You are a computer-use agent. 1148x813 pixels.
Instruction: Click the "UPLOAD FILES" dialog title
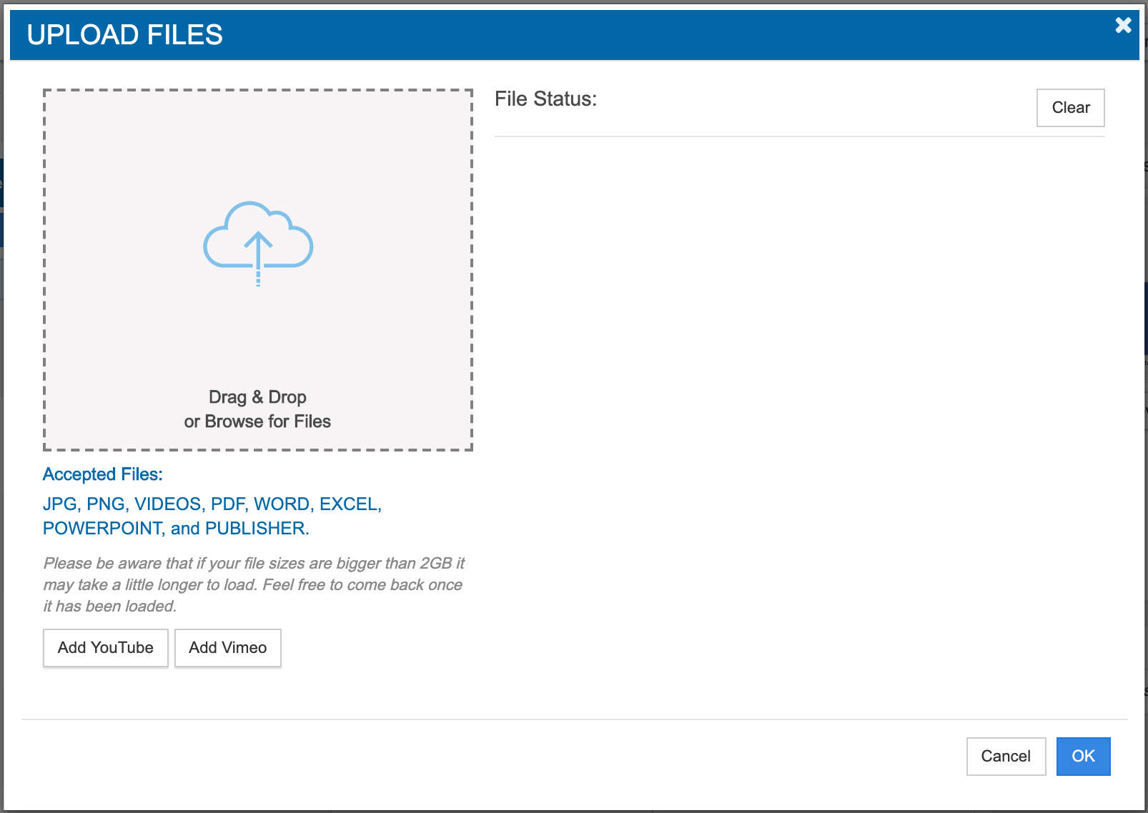[x=125, y=35]
